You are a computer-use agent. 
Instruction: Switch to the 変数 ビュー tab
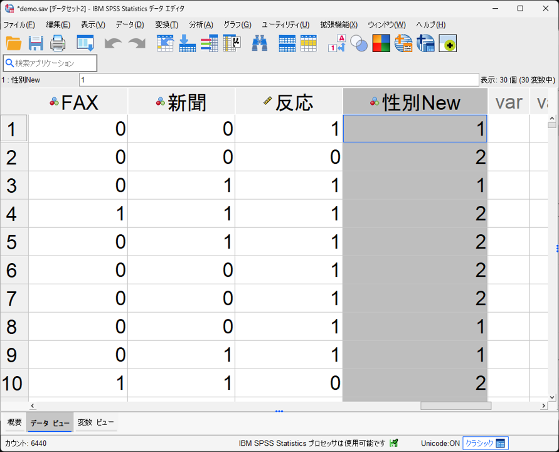(x=95, y=422)
